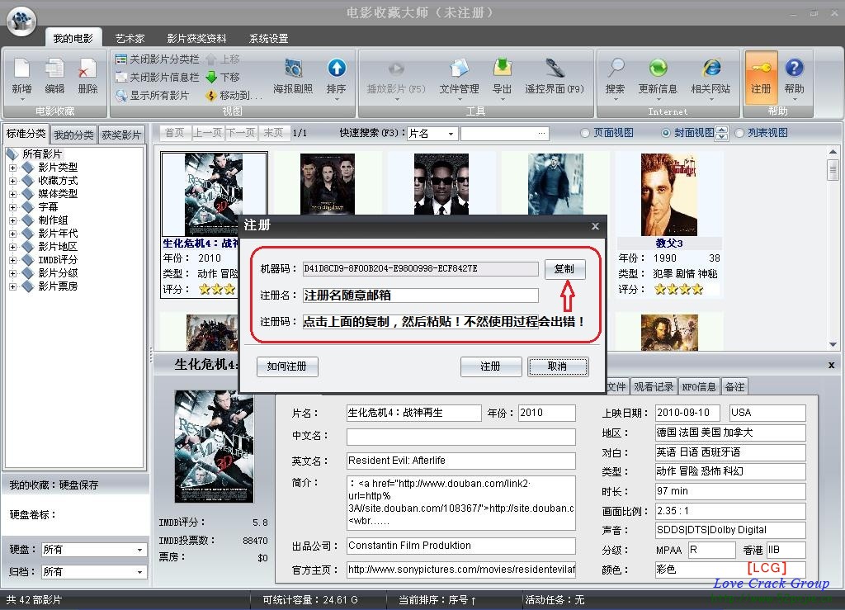The width and height of the screenshot is (845, 610).
Task: Open the 系统设置 tab
Action: tap(268, 38)
